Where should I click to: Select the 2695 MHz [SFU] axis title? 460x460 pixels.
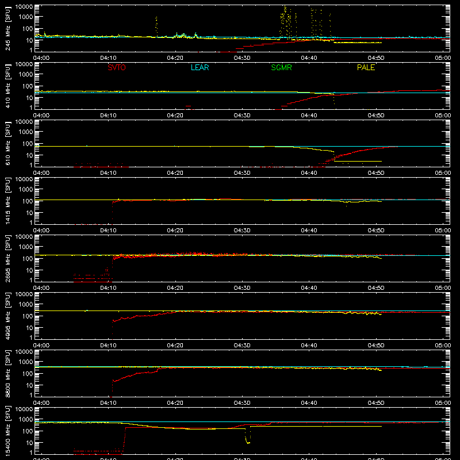click(8, 258)
